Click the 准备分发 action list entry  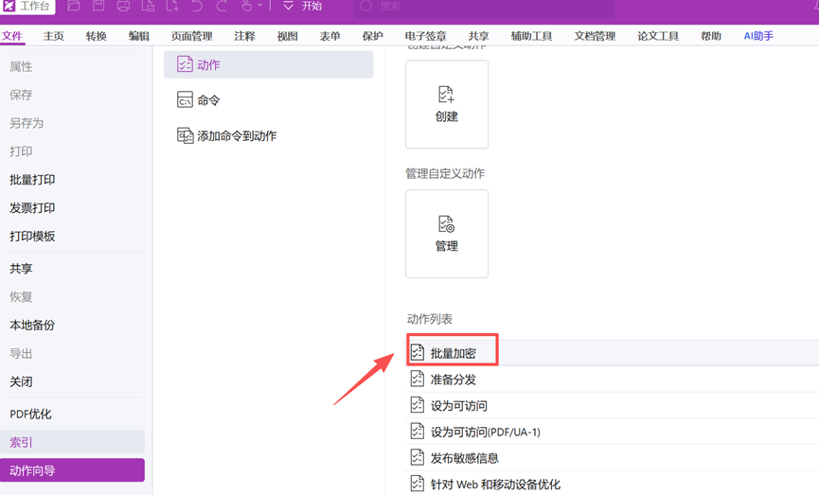coord(454,380)
